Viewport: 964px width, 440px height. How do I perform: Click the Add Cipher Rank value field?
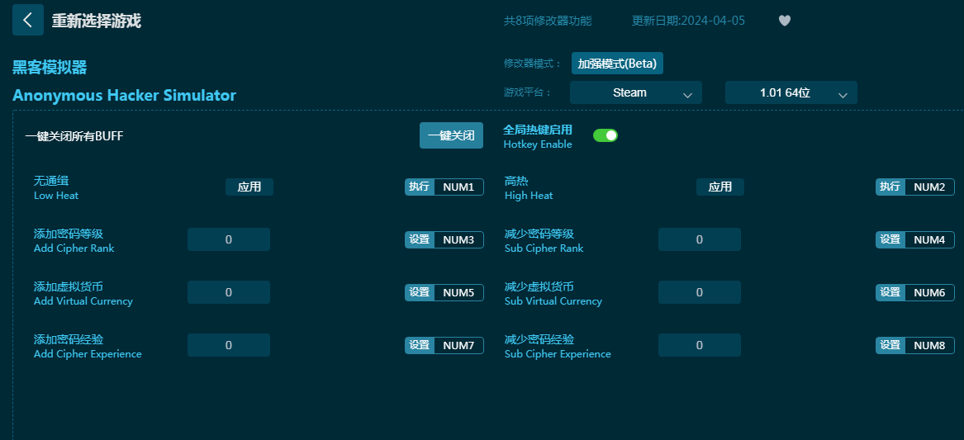pyautogui.click(x=229, y=239)
